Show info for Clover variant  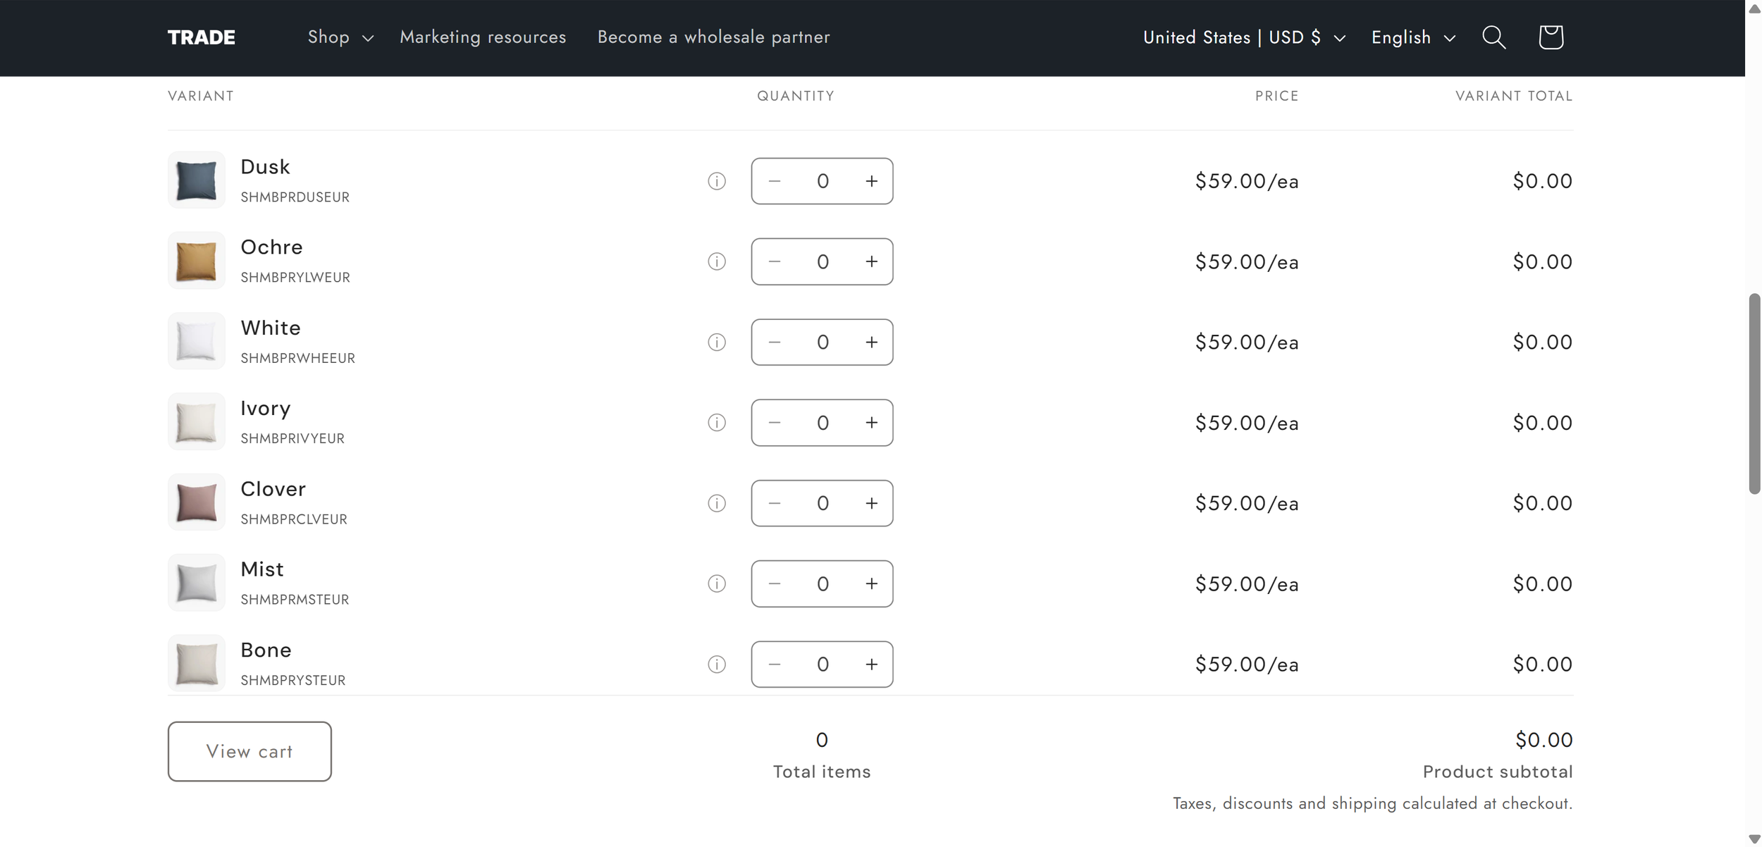click(x=717, y=503)
